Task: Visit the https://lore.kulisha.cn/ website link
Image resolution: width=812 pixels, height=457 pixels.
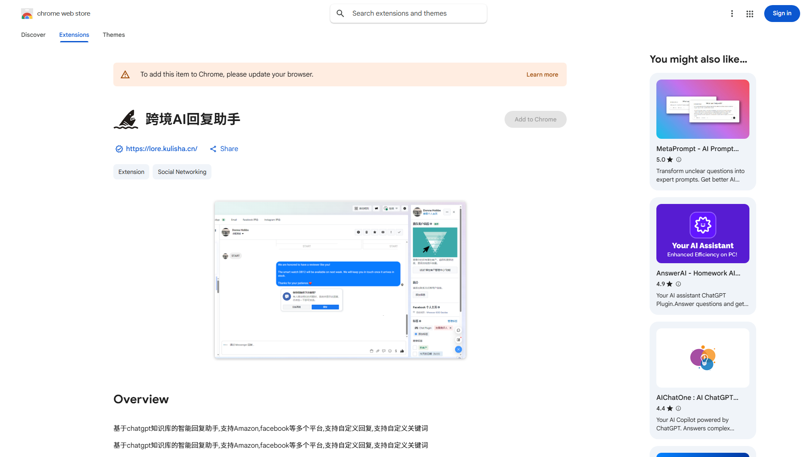Action: coord(162,149)
